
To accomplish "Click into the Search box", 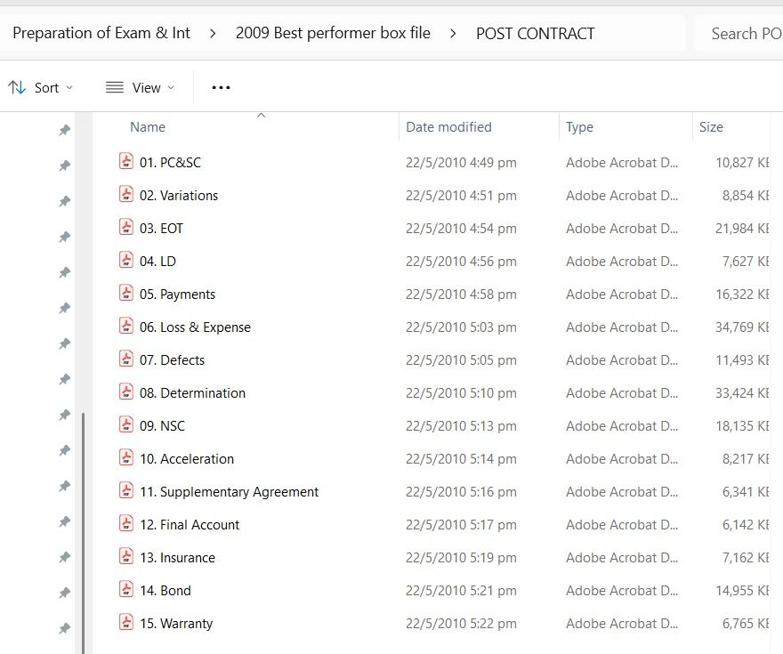I will 739,34.
